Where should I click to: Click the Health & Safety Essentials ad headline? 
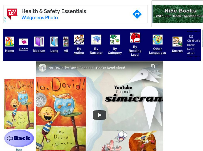tap(54, 11)
